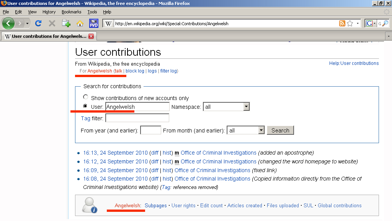The image size is (392, 221).
Task: Open the Angelwelsh user link under heading
Action: click(100, 71)
